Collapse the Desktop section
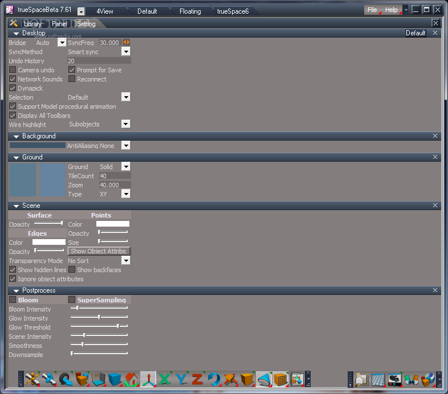 [17, 34]
